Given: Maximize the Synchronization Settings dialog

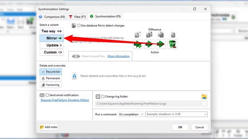Looking at the screenshot, I should pyautogui.click(x=194, y=9).
